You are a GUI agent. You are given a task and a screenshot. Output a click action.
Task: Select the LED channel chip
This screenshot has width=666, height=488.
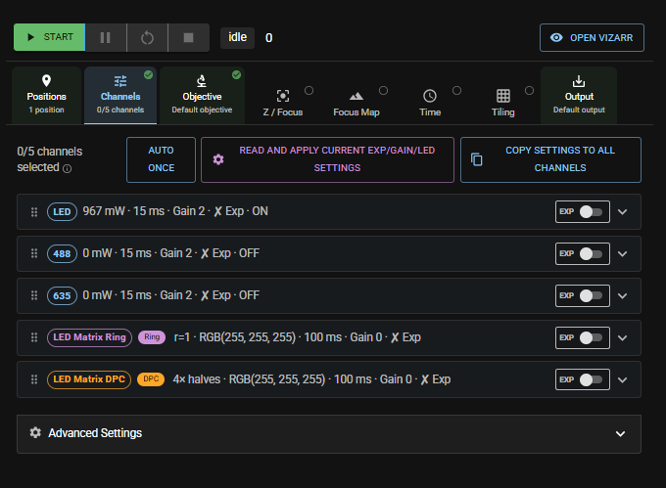click(x=62, y=211)
